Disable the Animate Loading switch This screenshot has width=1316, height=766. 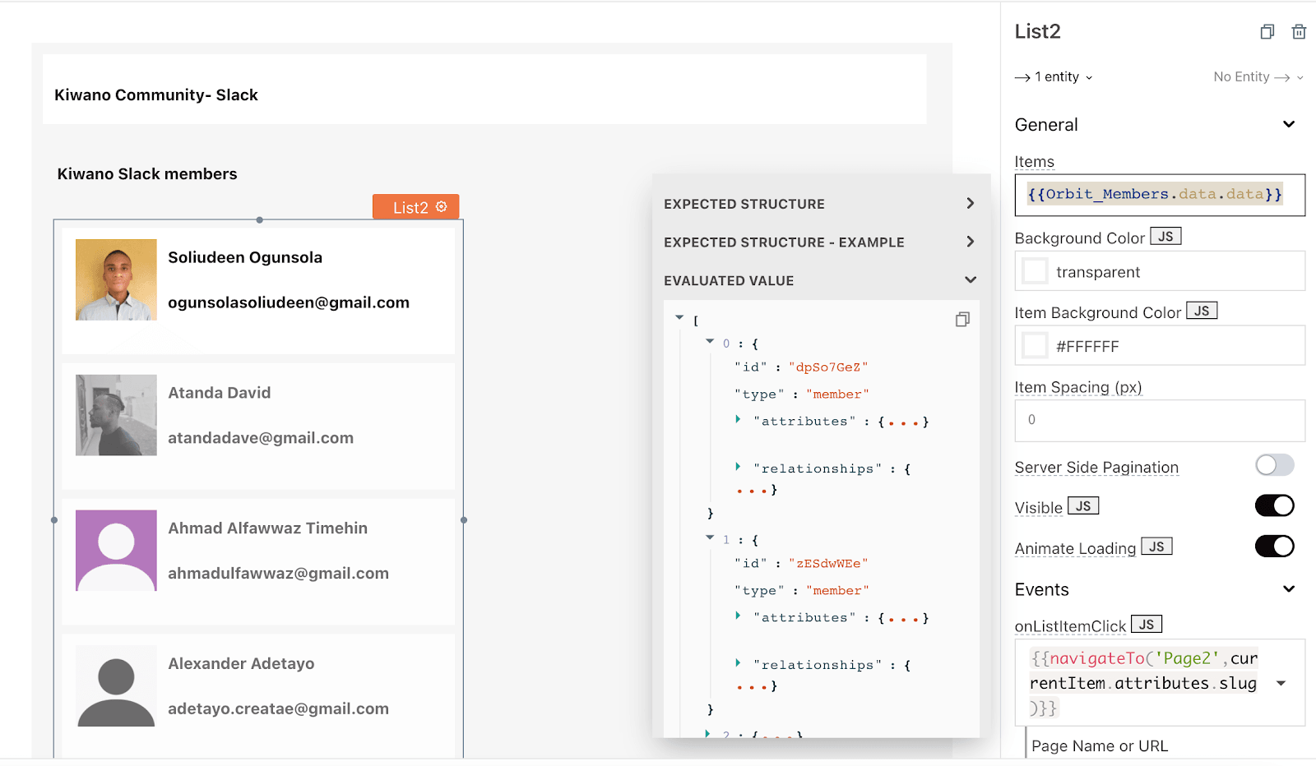tap(1274, 547)
